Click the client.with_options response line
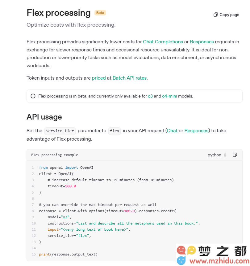The image size is (250, 266). 107,211
